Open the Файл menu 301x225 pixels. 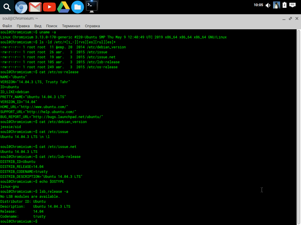coord(7,26)
